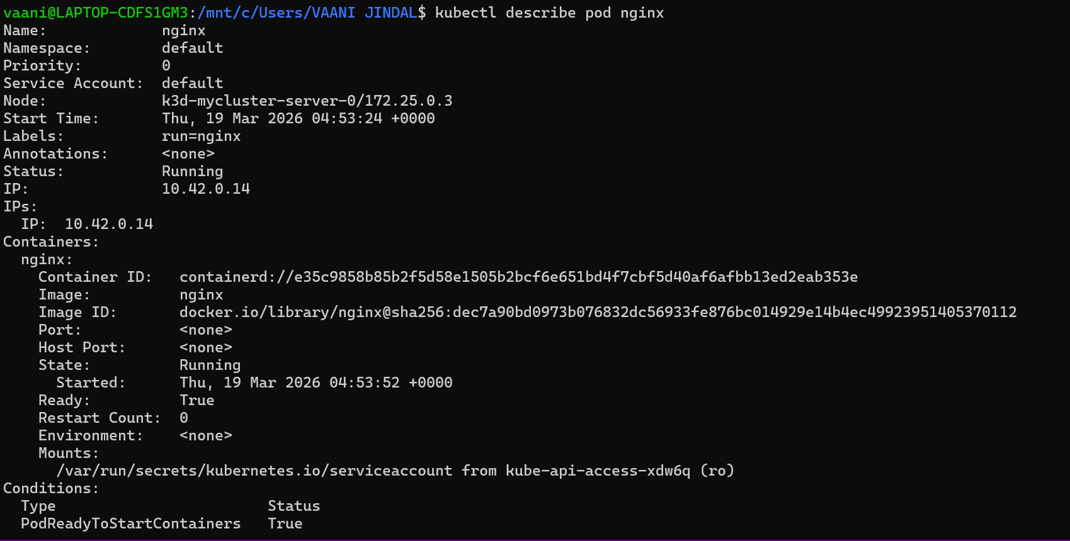Click the pod Status value Running
The image size is (1070, 541).
point(192,172)
